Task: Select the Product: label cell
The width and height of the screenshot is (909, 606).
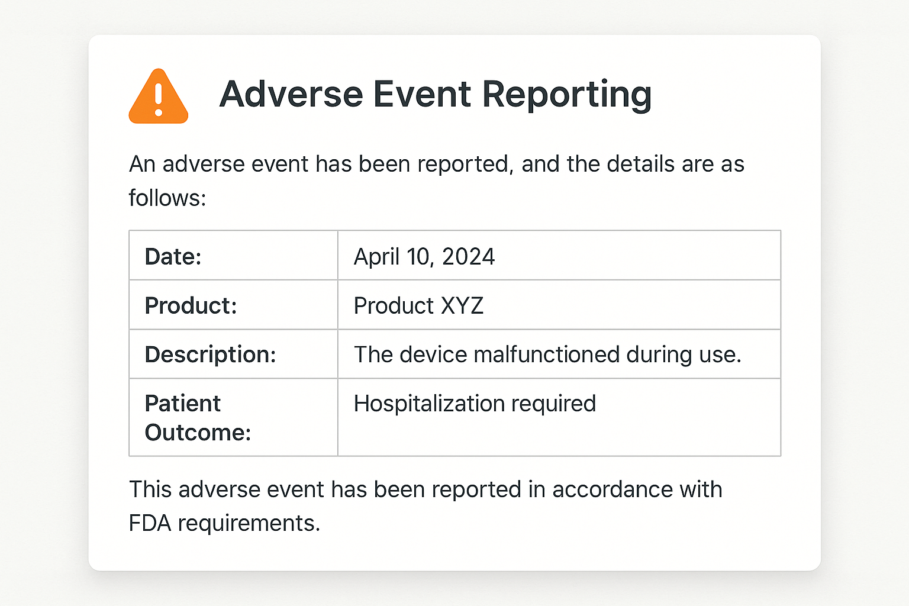Action: [x=233, y=305]
